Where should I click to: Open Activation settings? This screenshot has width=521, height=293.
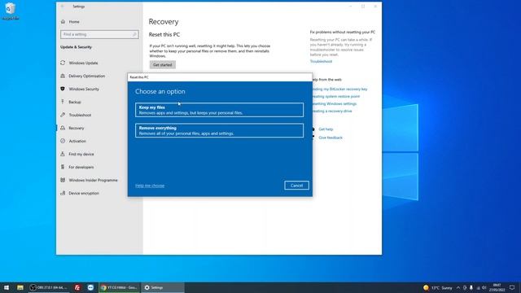click(77, 141)
